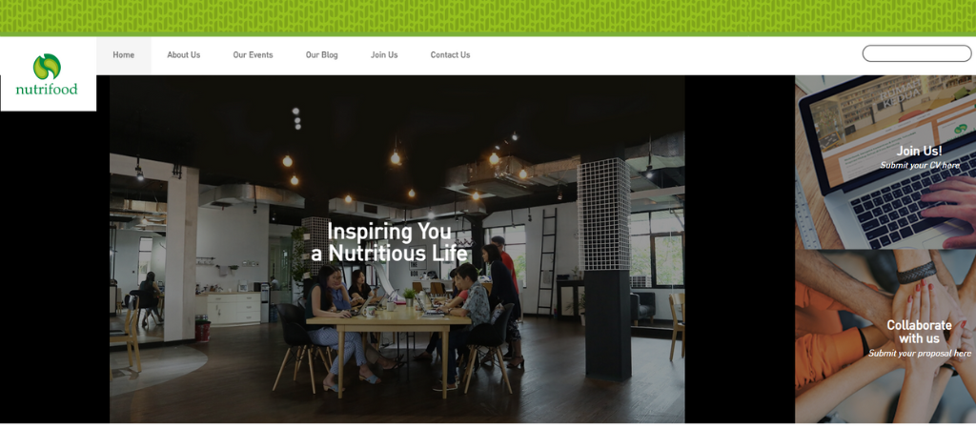Click the white tiled column in hero photo

[603, 214]
